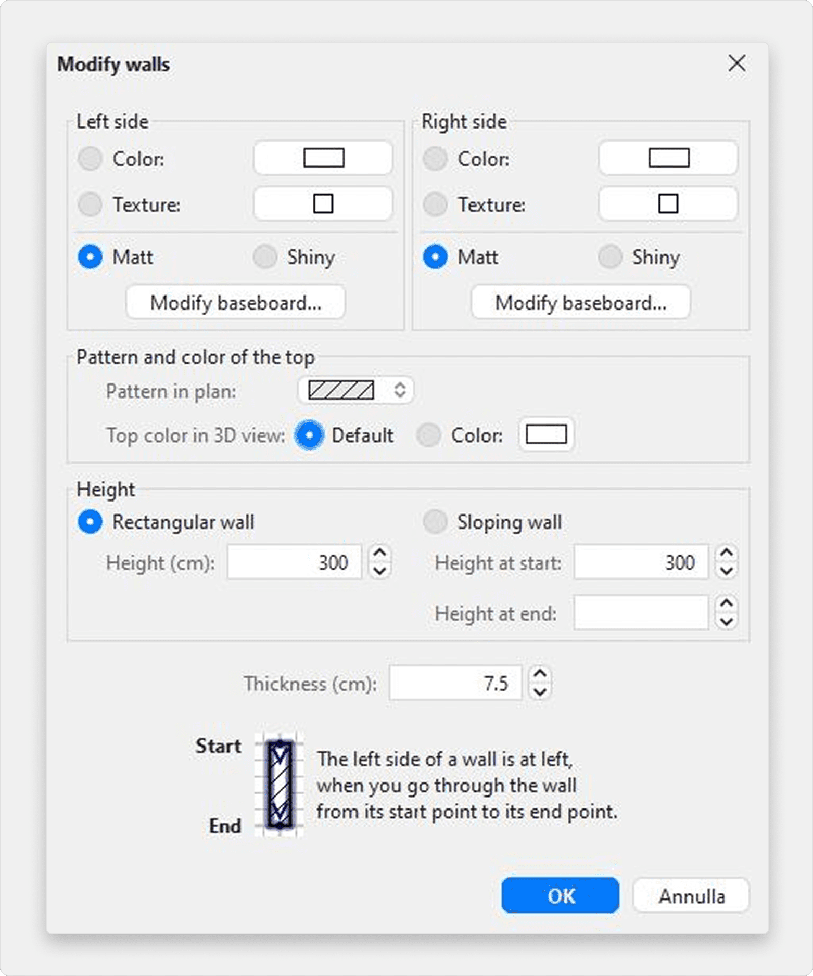This screenshot has width=813, height=976.
Task: Select Shiny finish for Left side
Action: click(265, 257)
